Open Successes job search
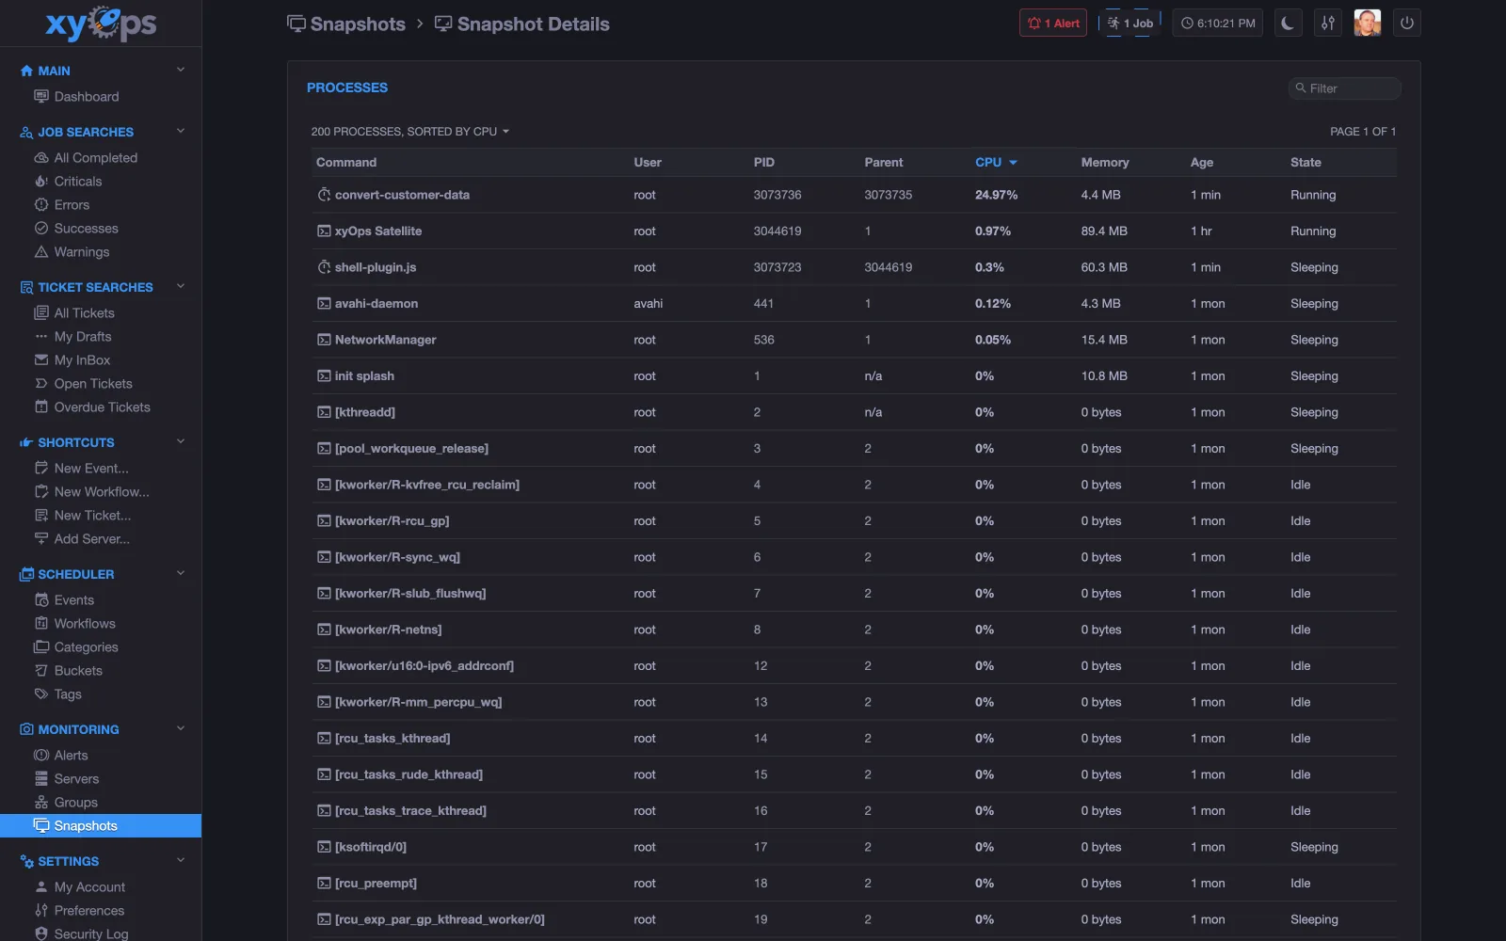Screen dimensions: 1506x941 point(76,228)
